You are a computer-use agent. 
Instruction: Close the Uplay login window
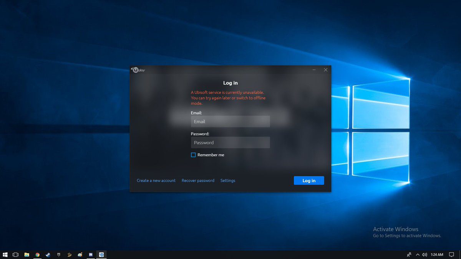point(326,70)
